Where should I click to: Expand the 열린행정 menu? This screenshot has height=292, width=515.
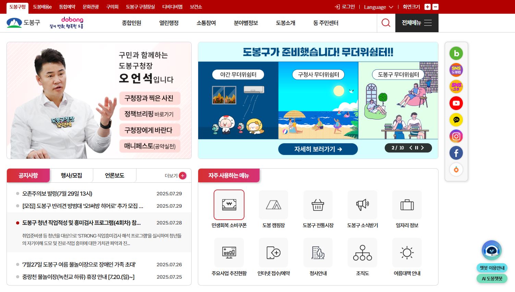point(169,23)
